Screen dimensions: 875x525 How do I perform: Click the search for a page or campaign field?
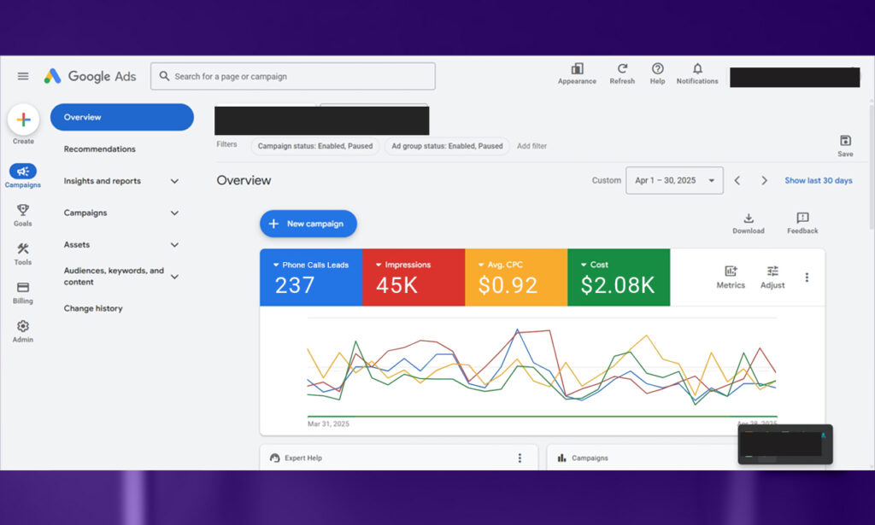pyautogui.click(x=293, y=76)
